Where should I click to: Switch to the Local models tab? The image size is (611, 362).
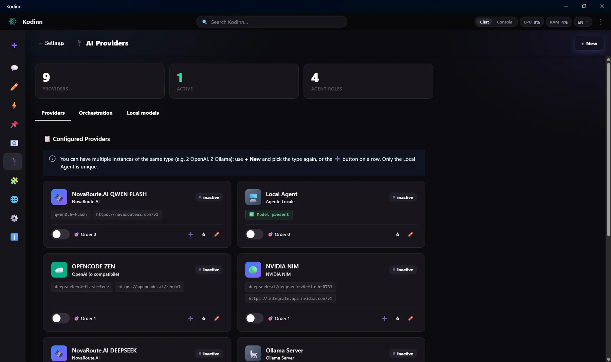143,113
